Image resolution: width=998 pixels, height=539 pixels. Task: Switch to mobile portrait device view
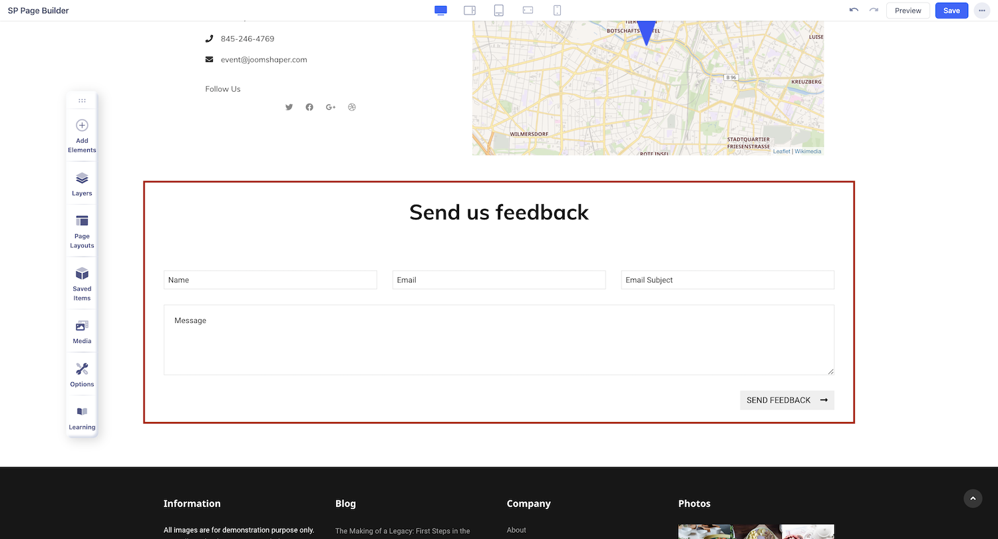558,11
